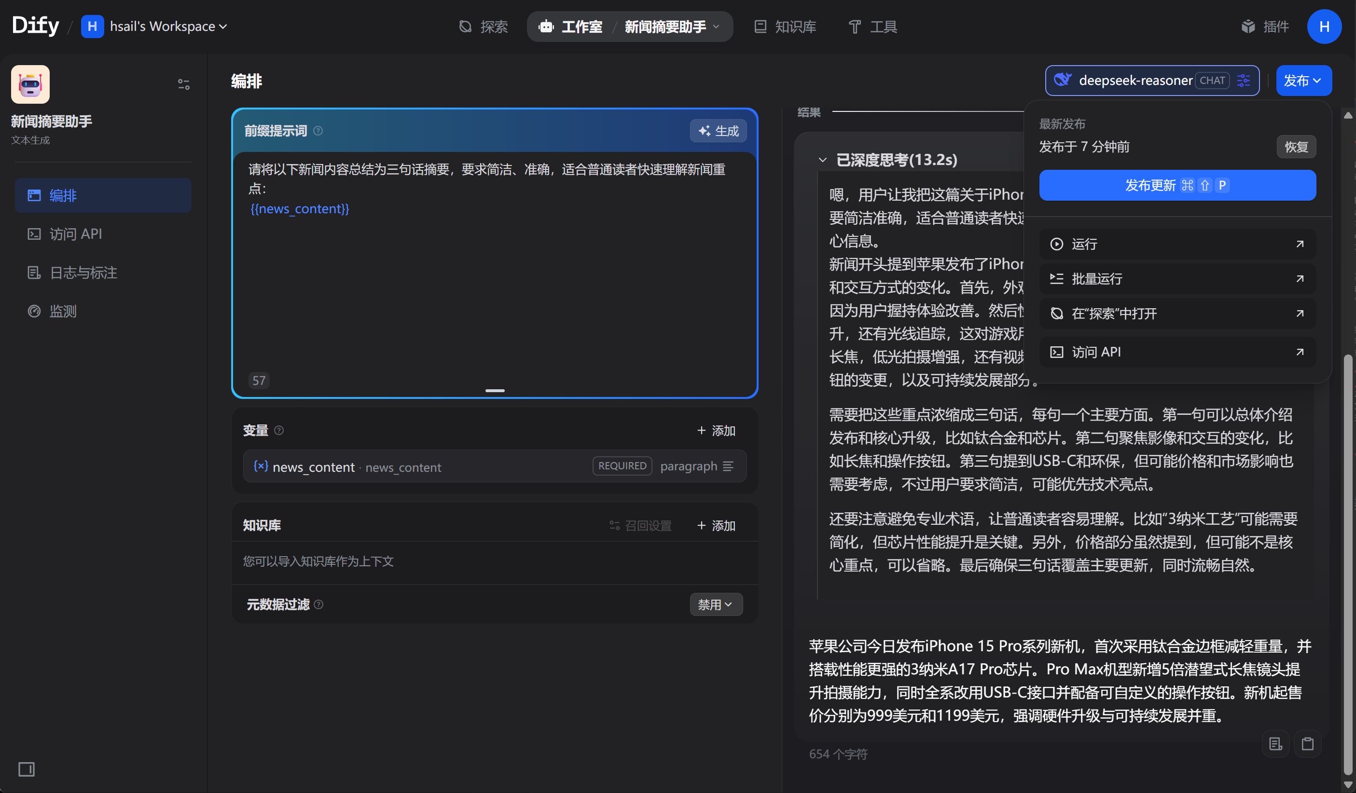
Task: Collapse the sidebar with bottom-left panel icon
Action: pos(27,769)
